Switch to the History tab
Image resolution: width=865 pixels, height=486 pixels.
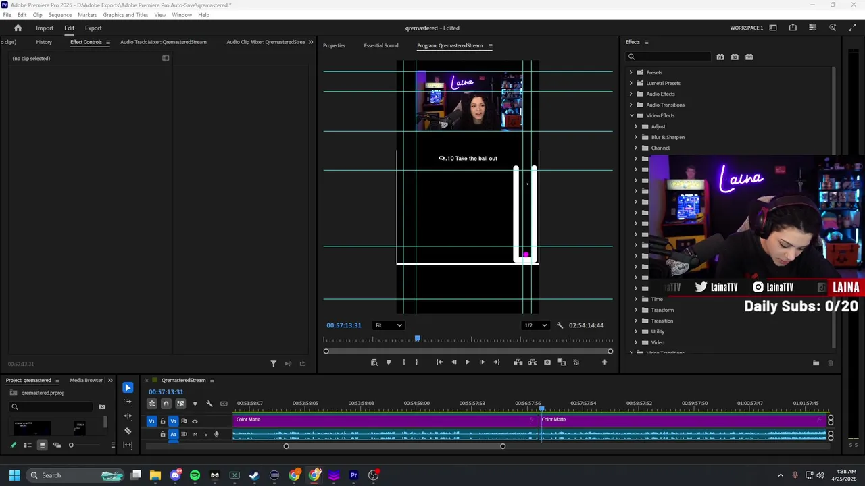coord(44,42)
